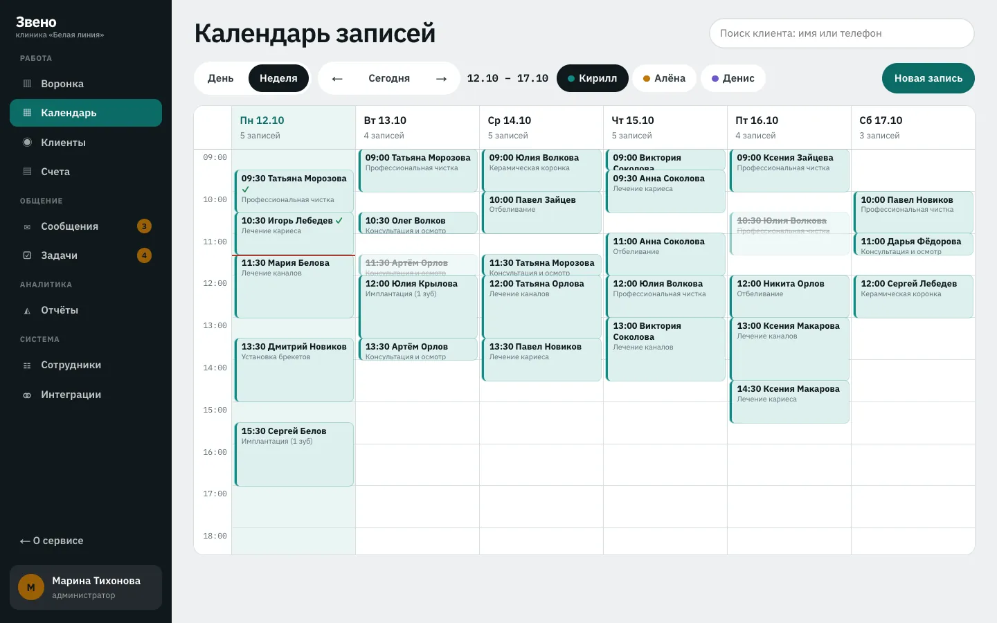This screenshot has width=997, height=623.
Task: Open 13:30 Дмитрий Новиков appointment
Action: pyautogui.click(x=294, y=370)
